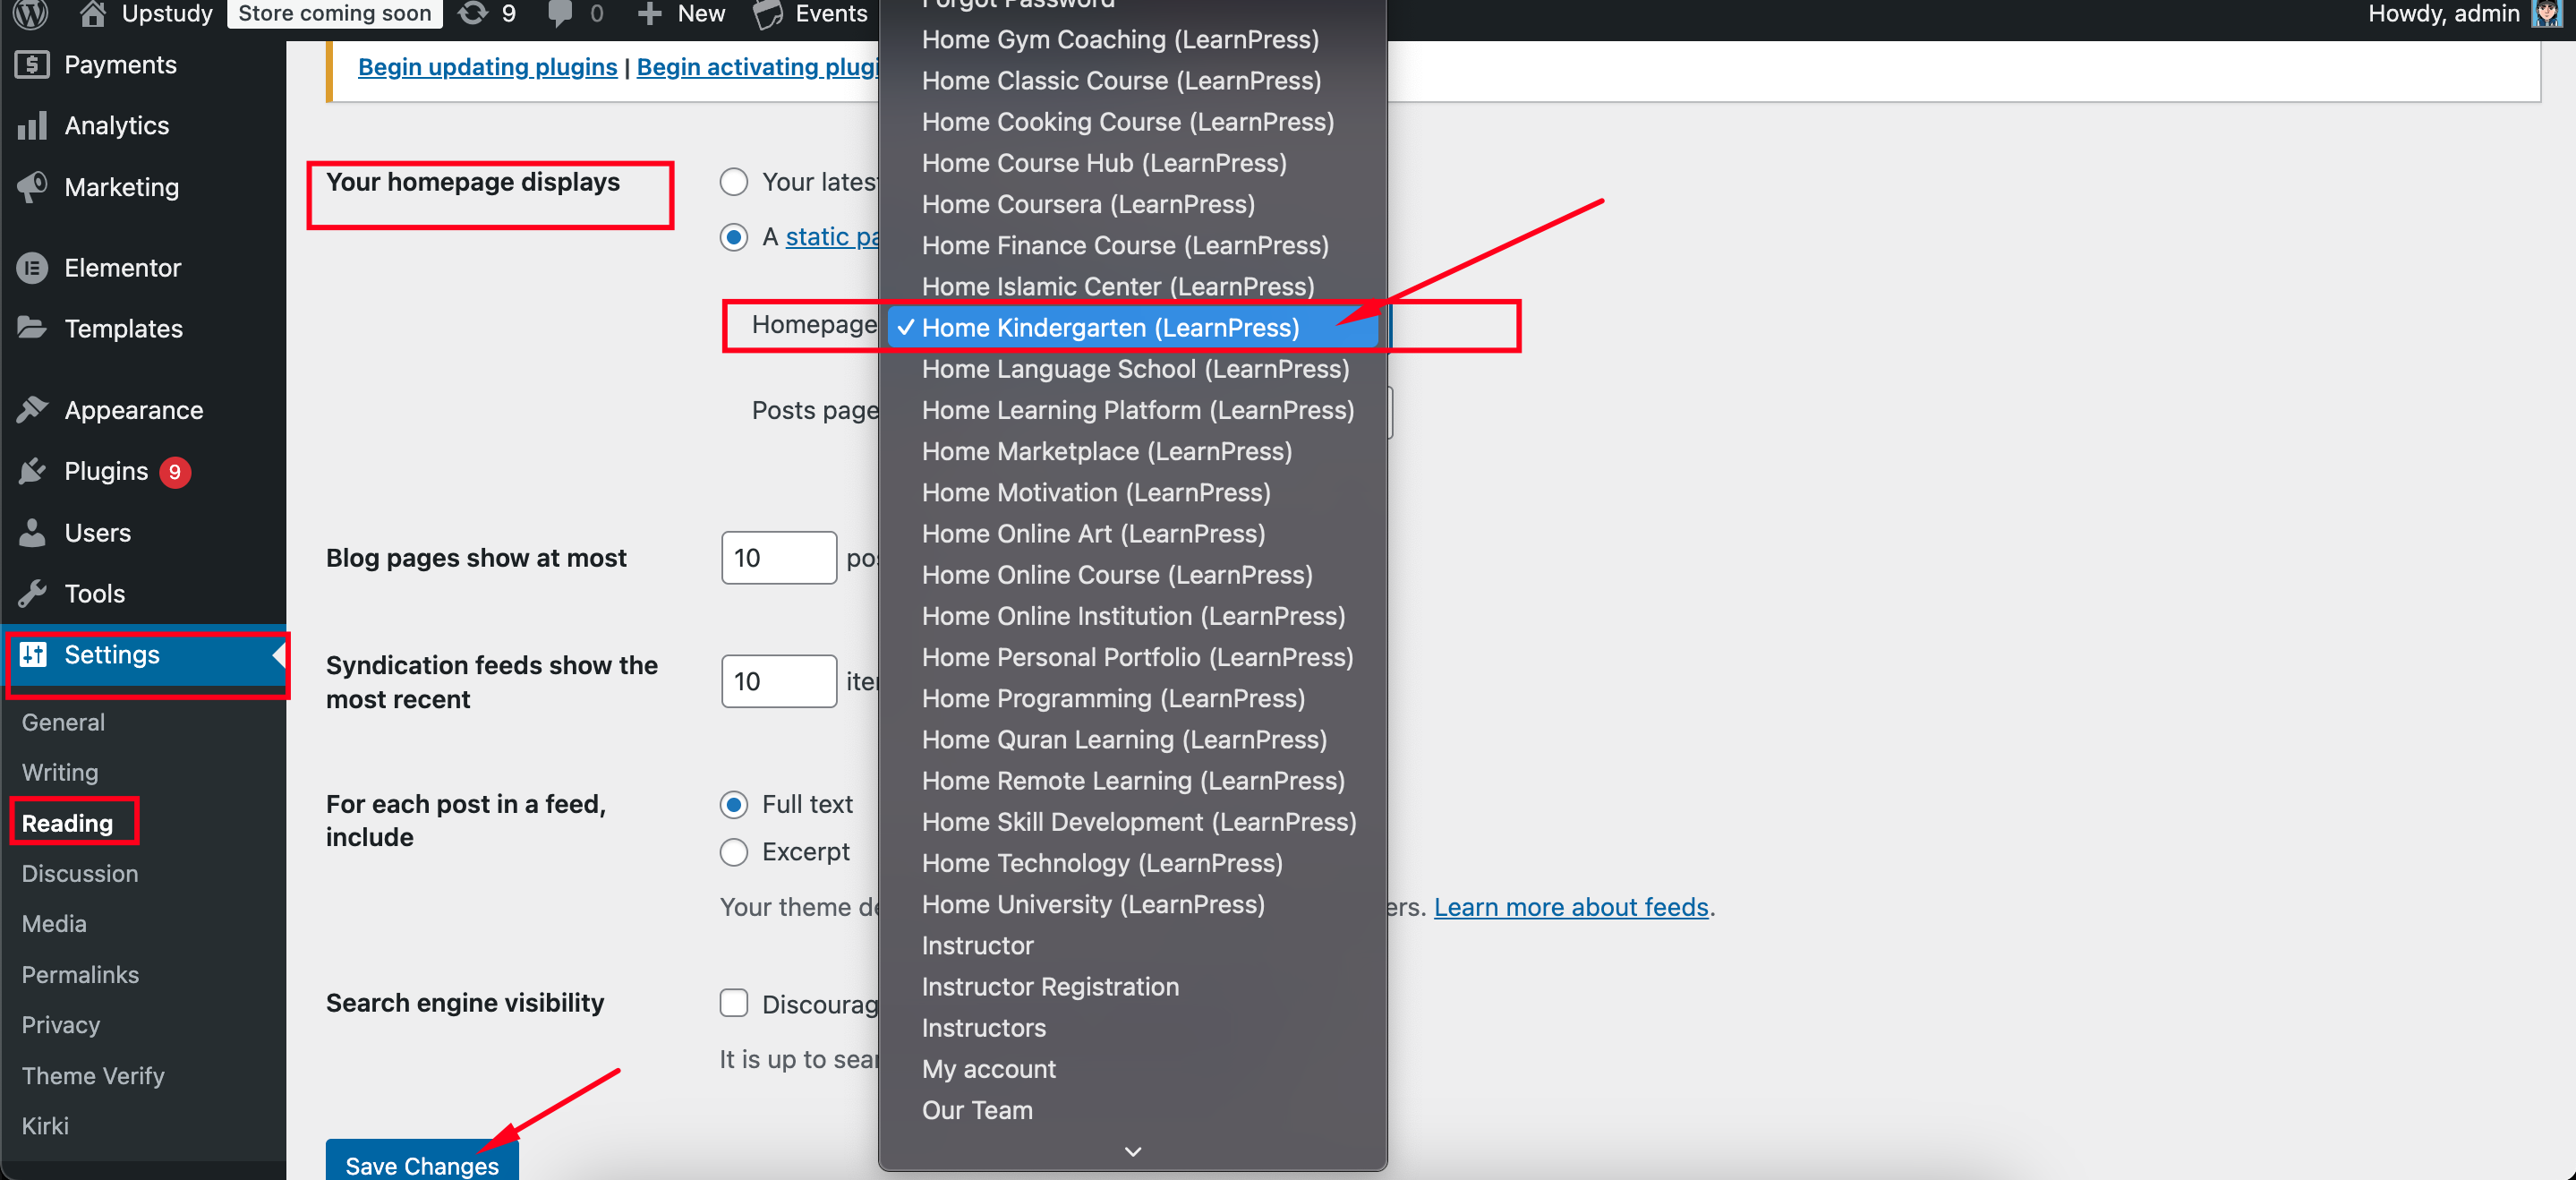Click the Blog pages number field
2576x1180 pixels.
(x=779, y=558)
